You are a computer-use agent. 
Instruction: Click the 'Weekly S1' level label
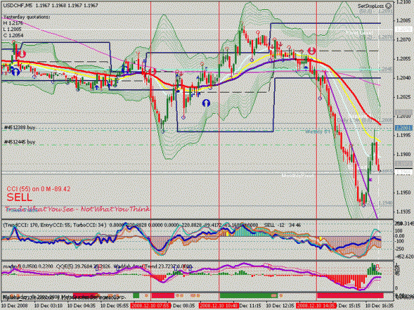[318, 131]
